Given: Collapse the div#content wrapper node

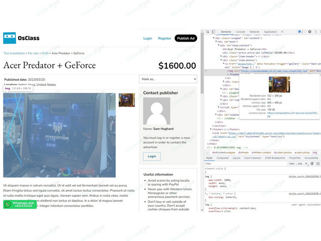Looking at the screenshot, I should (214, 38).
